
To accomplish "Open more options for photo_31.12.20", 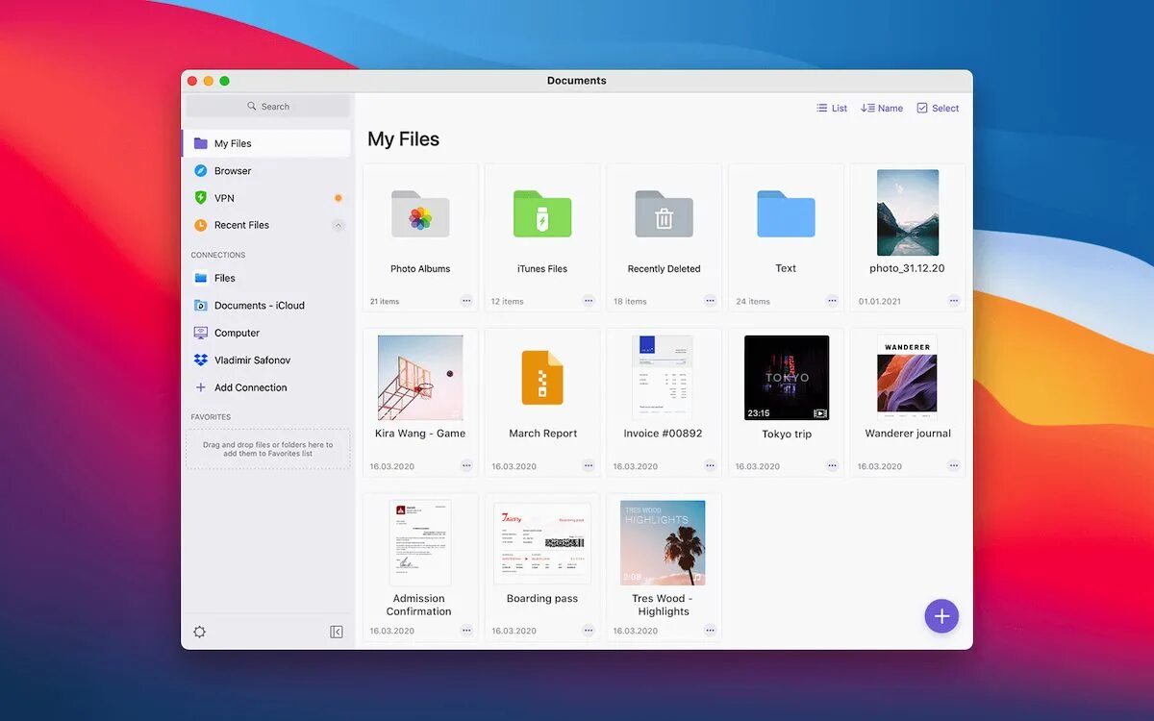I will pyautogui.click(x=954, y=301).
